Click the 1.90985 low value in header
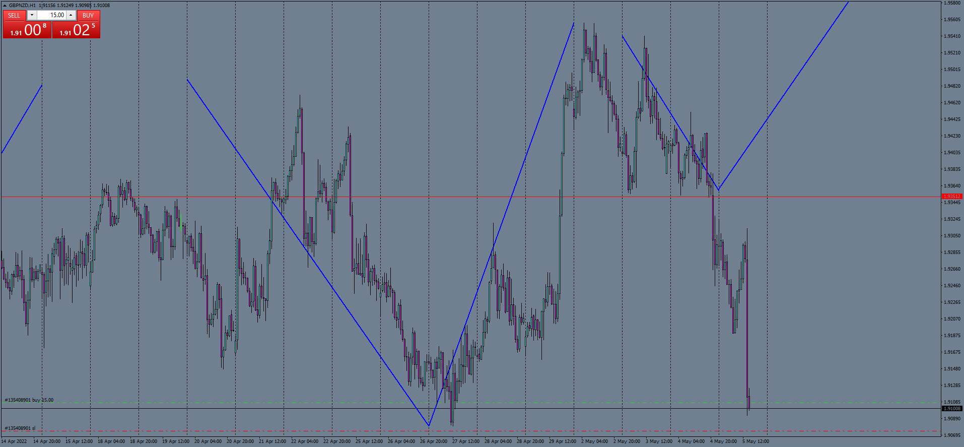 tap(83, 6)
